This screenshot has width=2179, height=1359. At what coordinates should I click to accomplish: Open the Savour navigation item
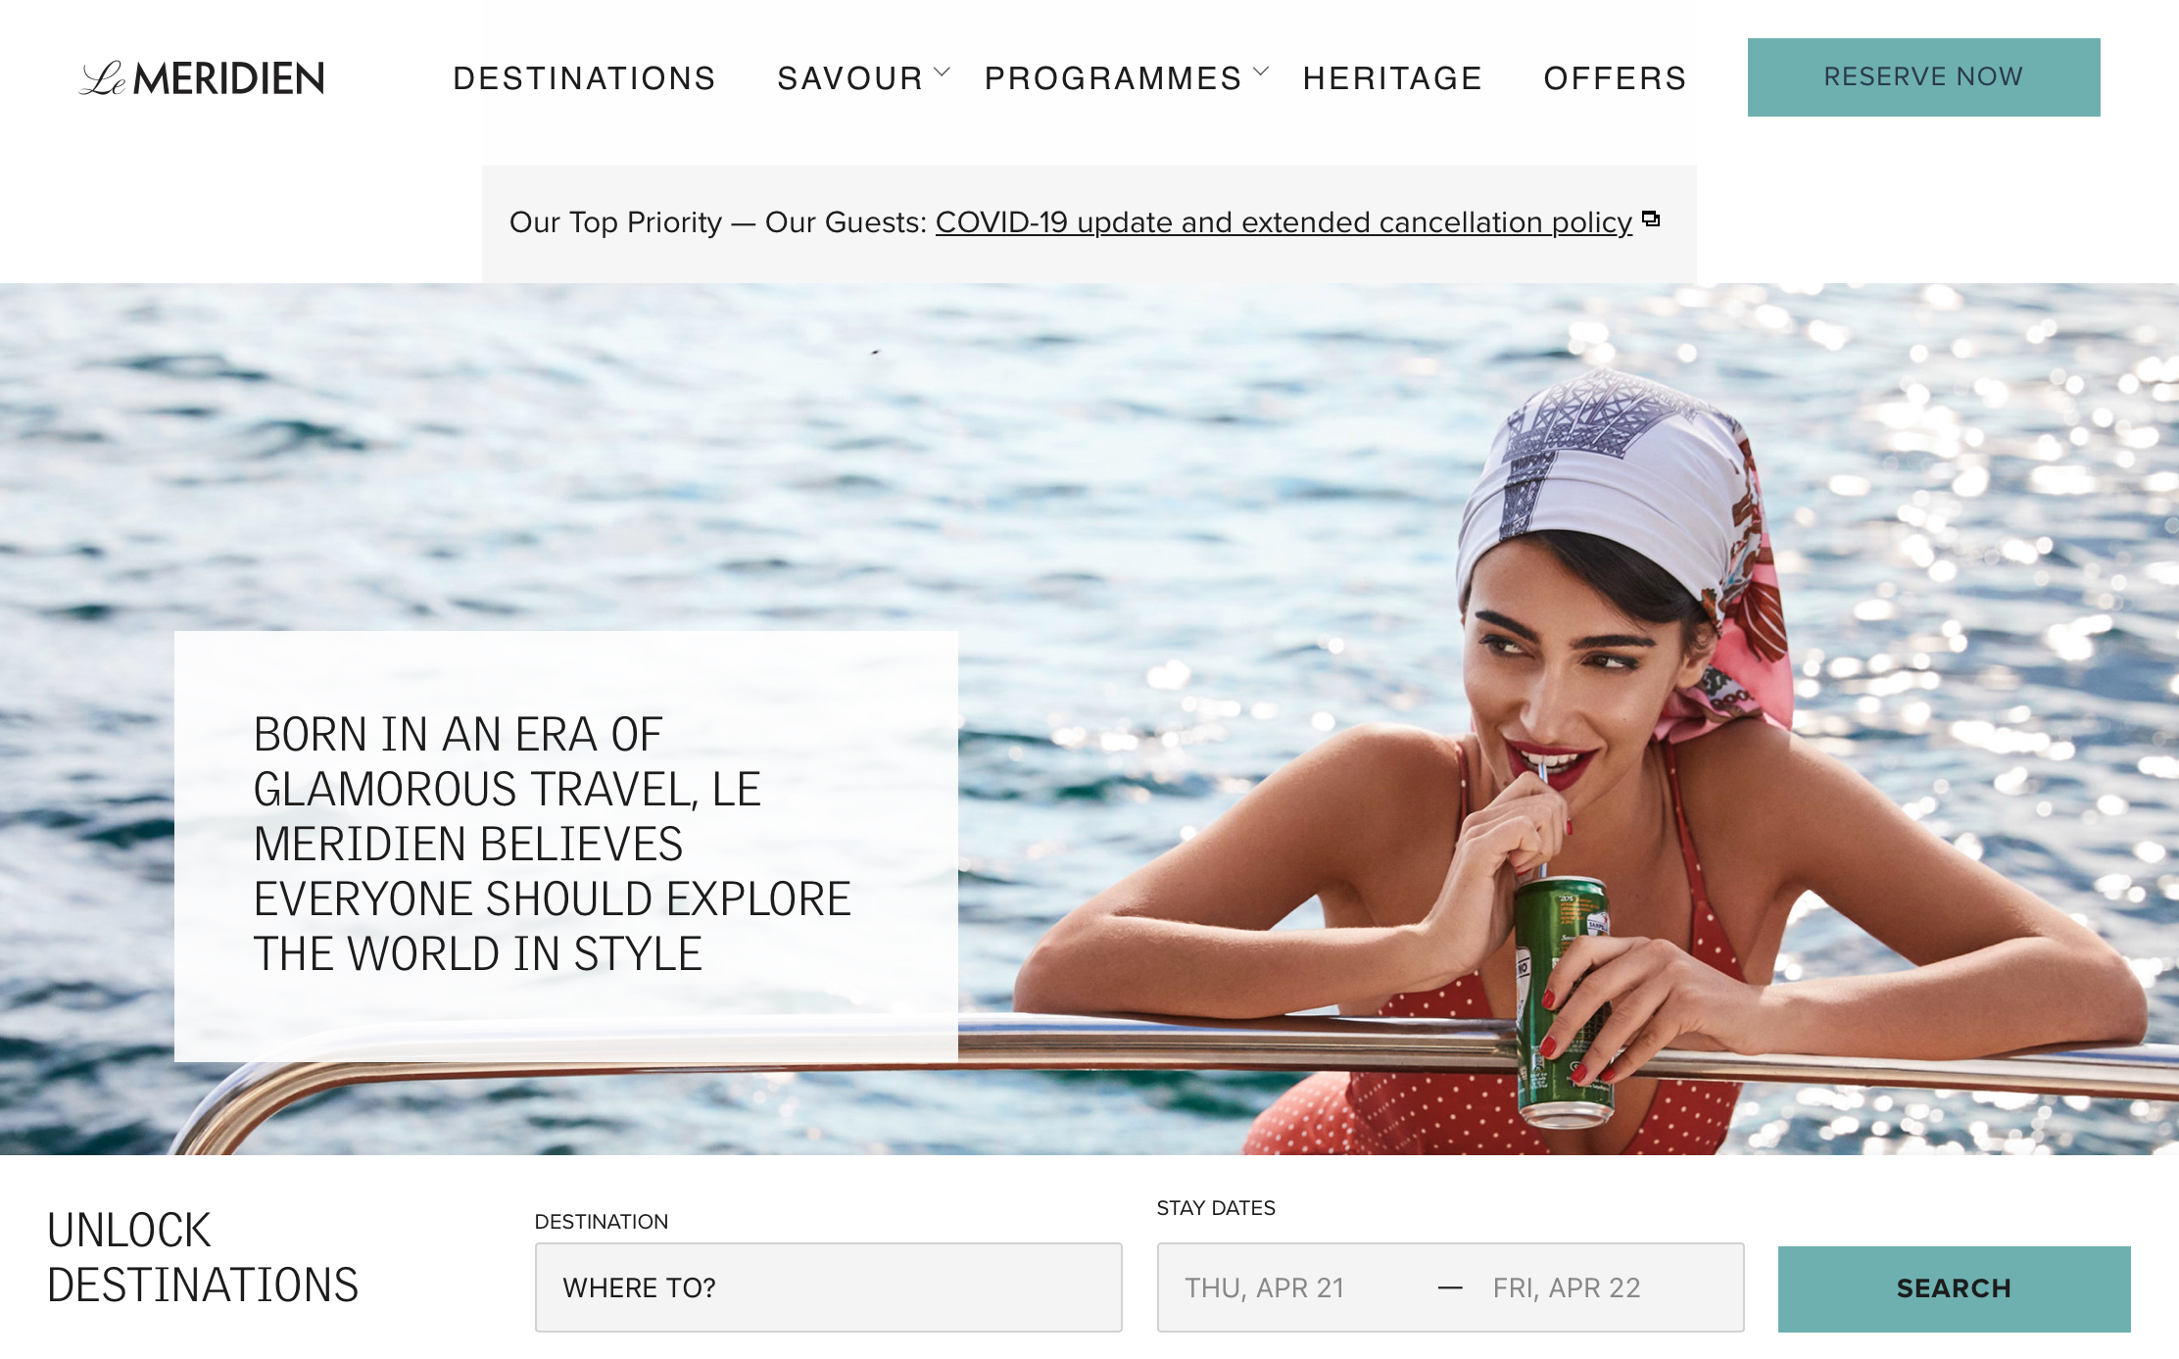point(850,78)
